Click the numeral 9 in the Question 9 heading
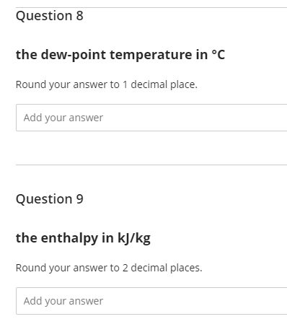This screenshot has height=319, width=287. [x=80, y=199]
